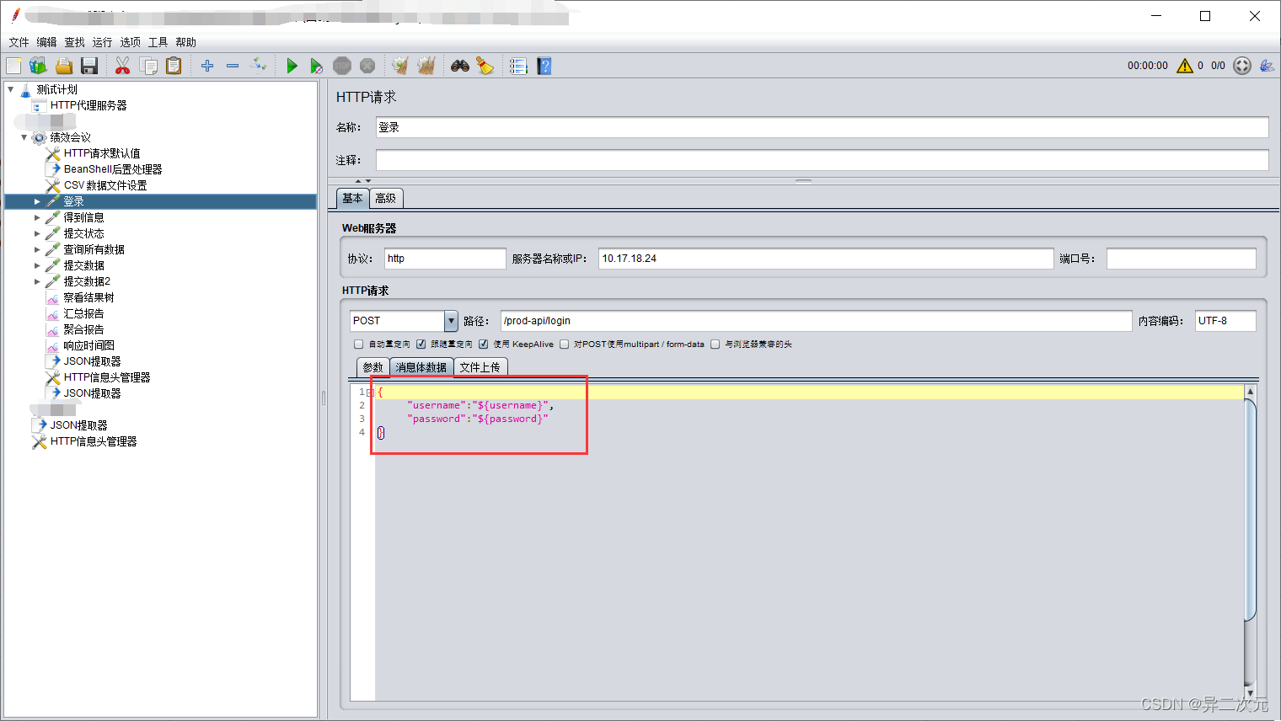1281x721 pixels.
Task: Open the 选项 menu
Action: (130, 42)
